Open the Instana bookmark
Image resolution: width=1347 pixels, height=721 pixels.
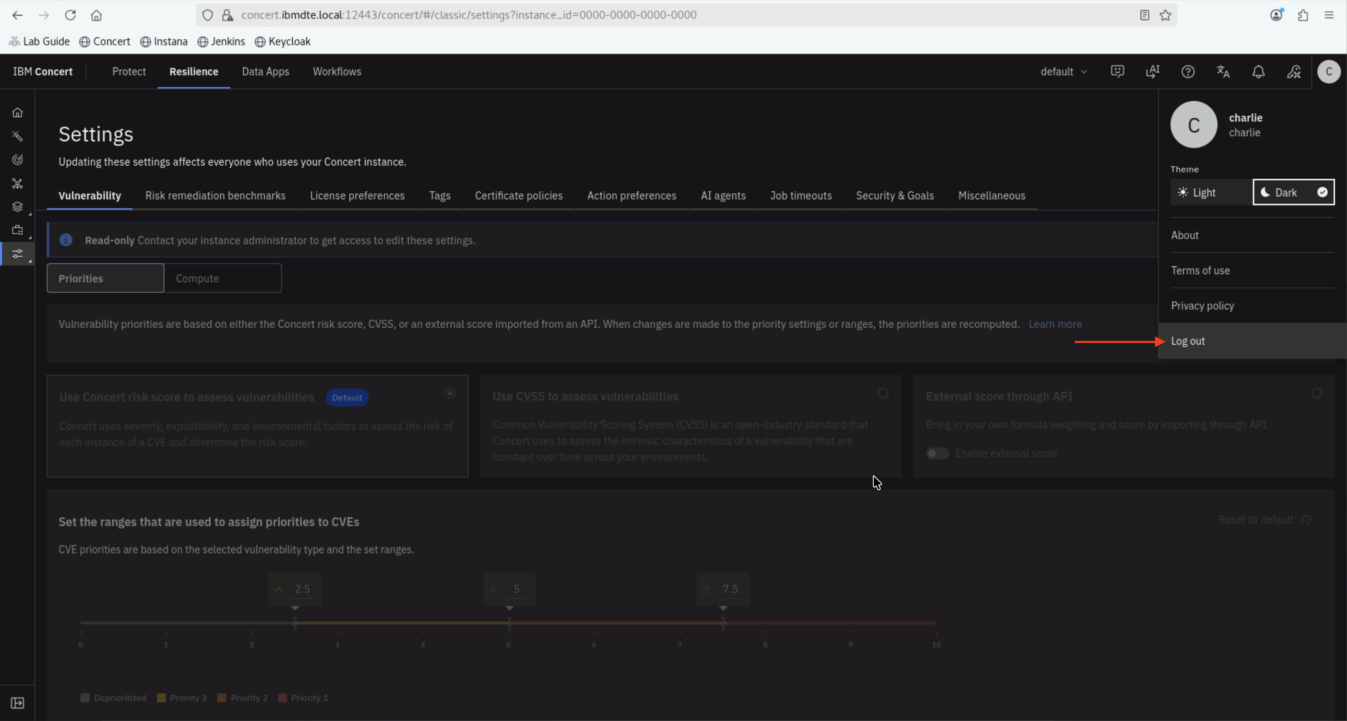click(164, 41)
